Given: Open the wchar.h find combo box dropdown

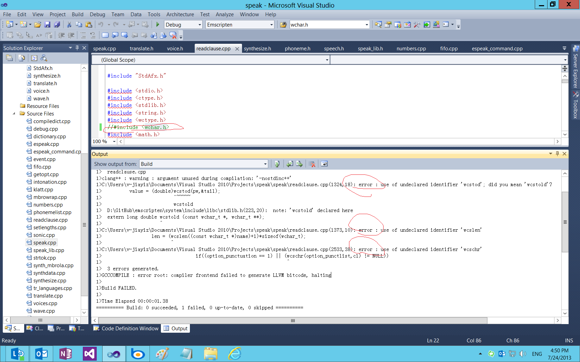Looking at the screenshot, I should coord(367,24).
